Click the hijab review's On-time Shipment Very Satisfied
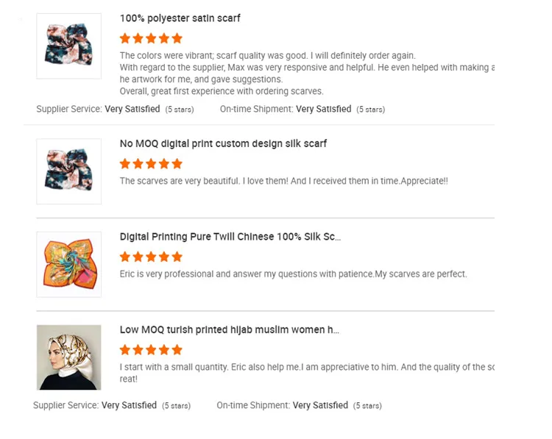Viewport: 552px width, 439px height. 320,405
